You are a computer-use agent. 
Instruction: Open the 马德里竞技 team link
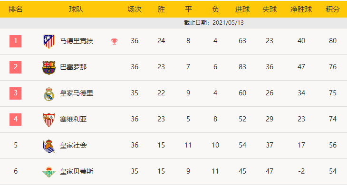point(77,41)
